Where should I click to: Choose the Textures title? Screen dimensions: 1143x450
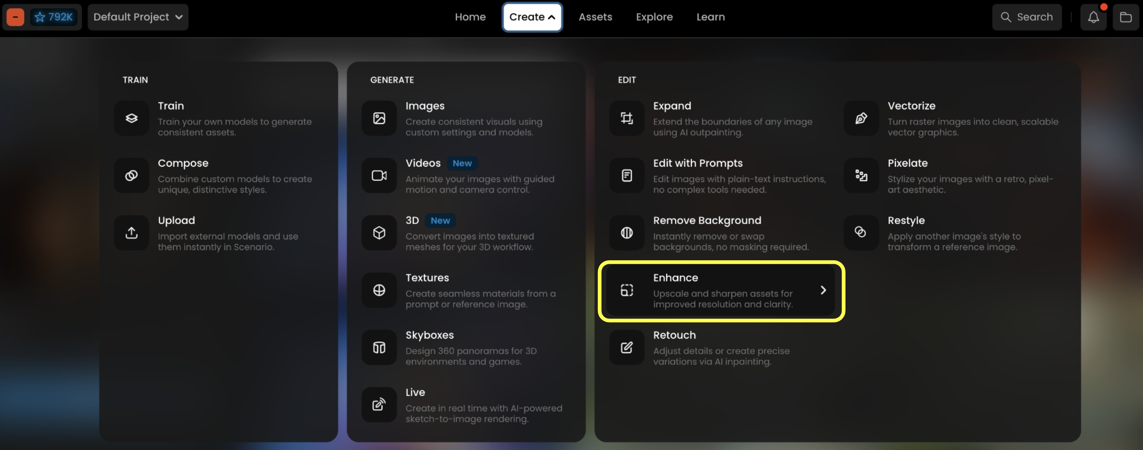tap(427, 278)
